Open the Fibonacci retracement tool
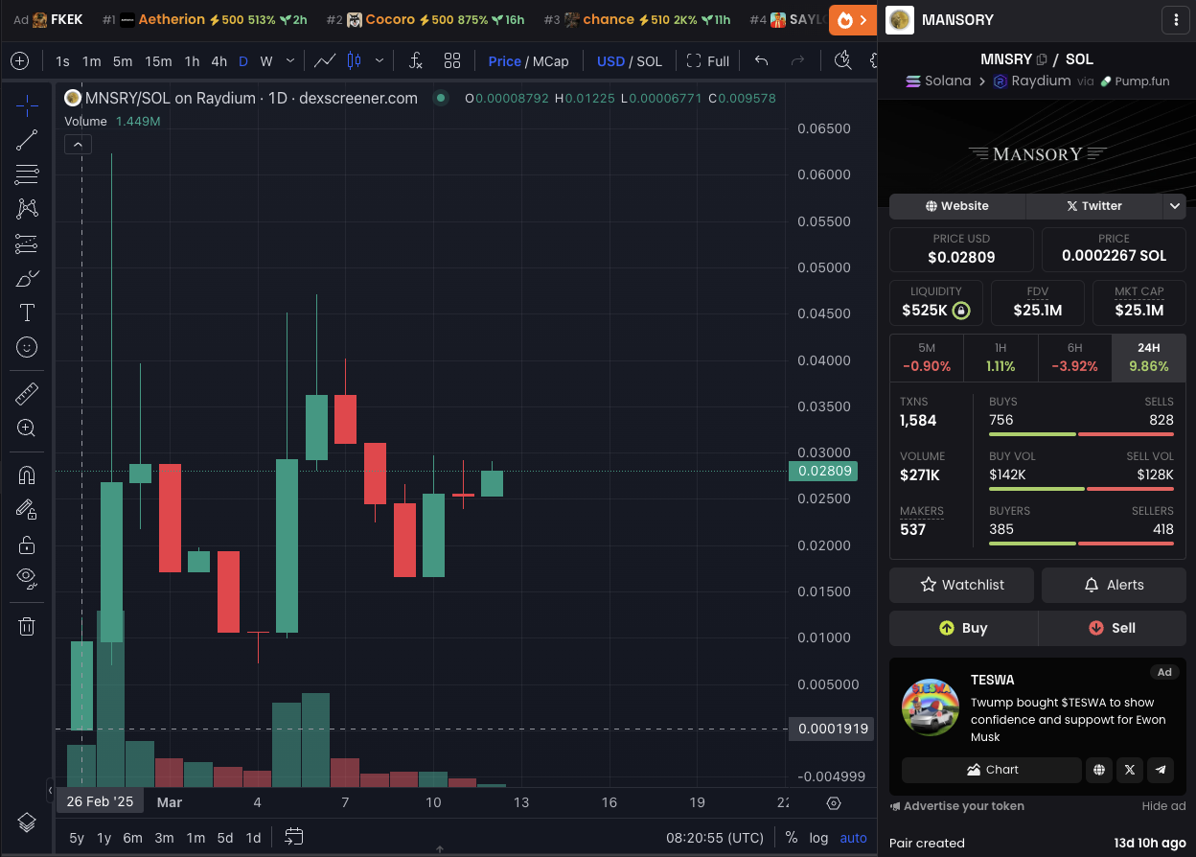 [27, 174]
